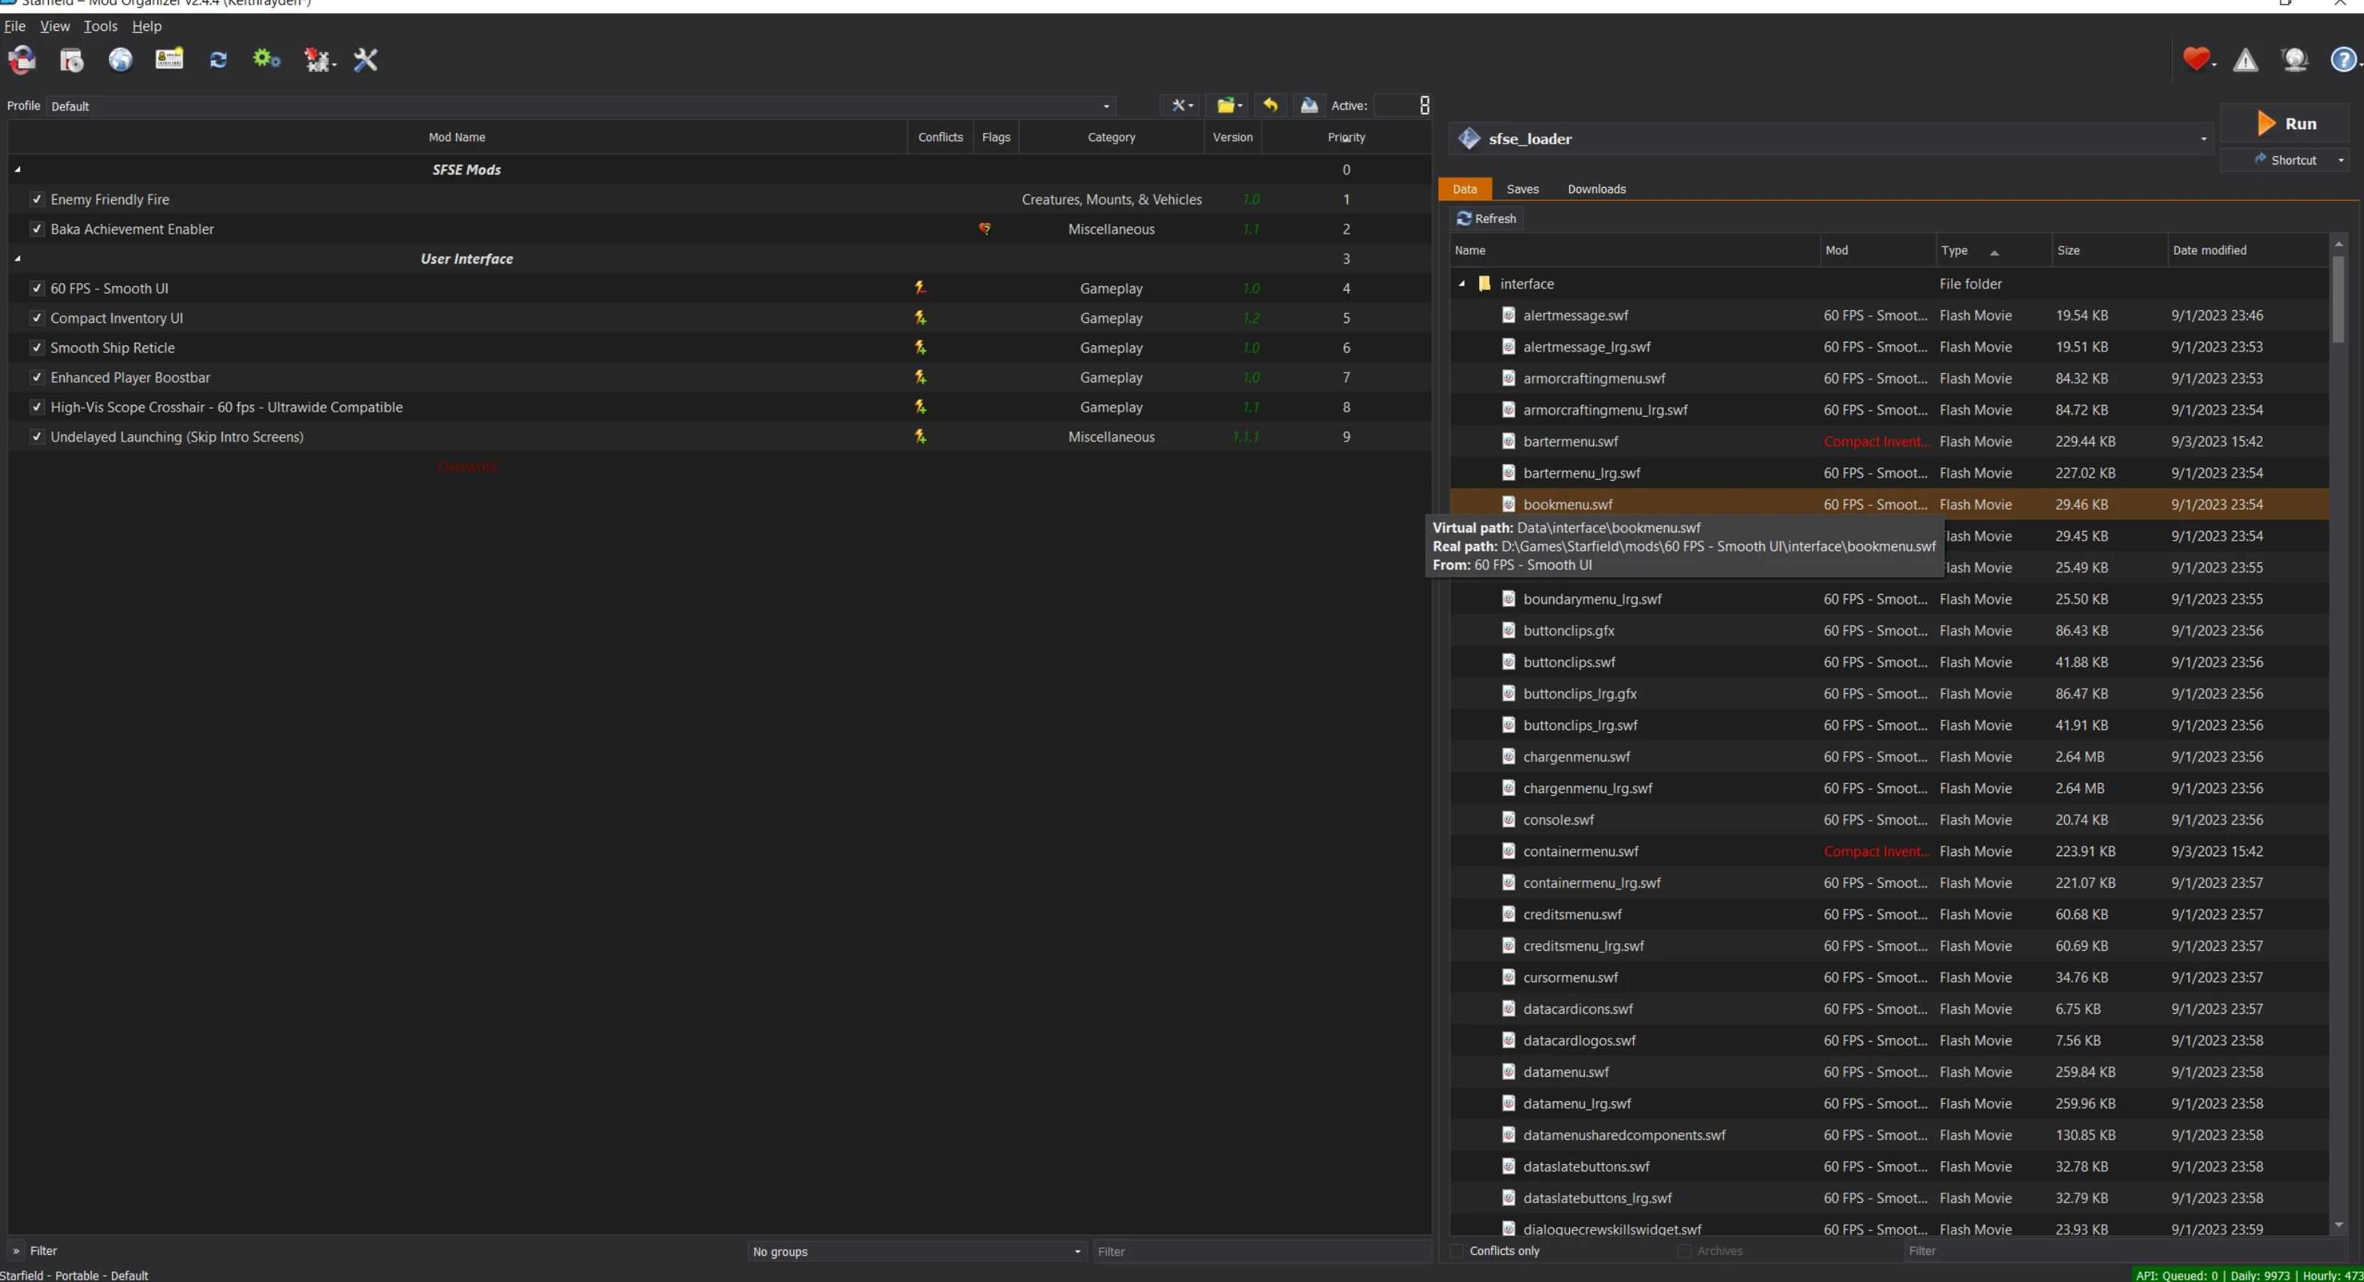Collapse the User Interface separator
This screenshot has height=1282, width=2364.
[x=17, y=259]
